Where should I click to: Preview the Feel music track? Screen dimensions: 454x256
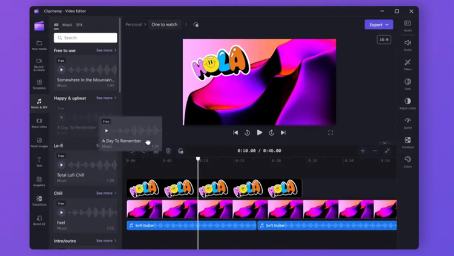61,212
